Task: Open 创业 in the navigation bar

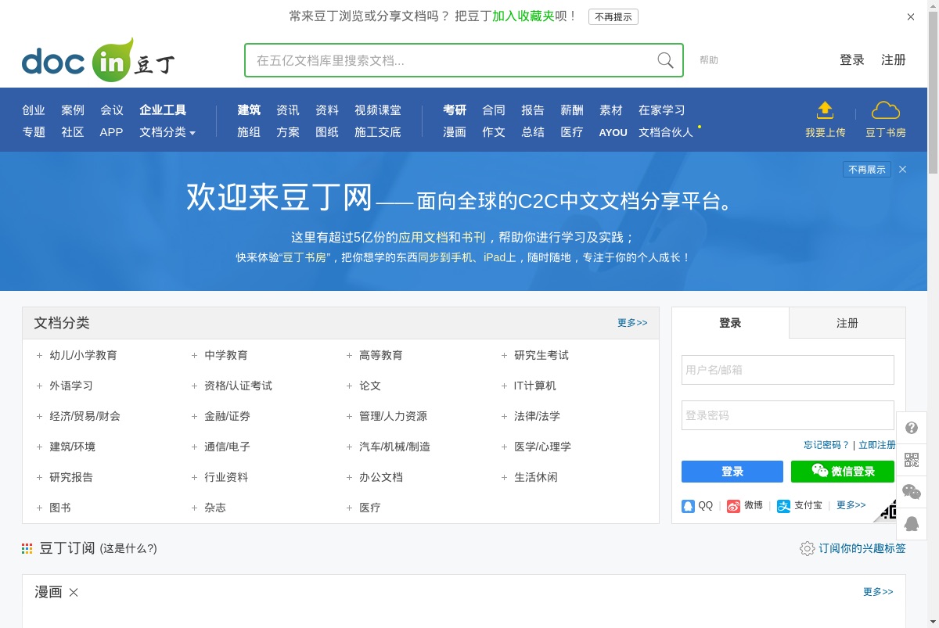Action: [34, 110]
